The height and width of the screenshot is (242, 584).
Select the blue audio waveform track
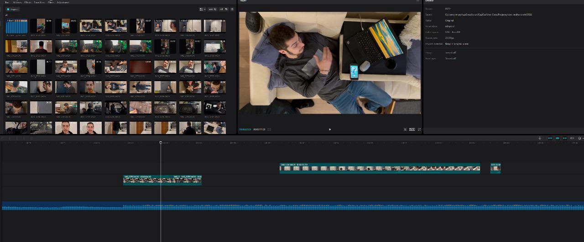(293, 206)
